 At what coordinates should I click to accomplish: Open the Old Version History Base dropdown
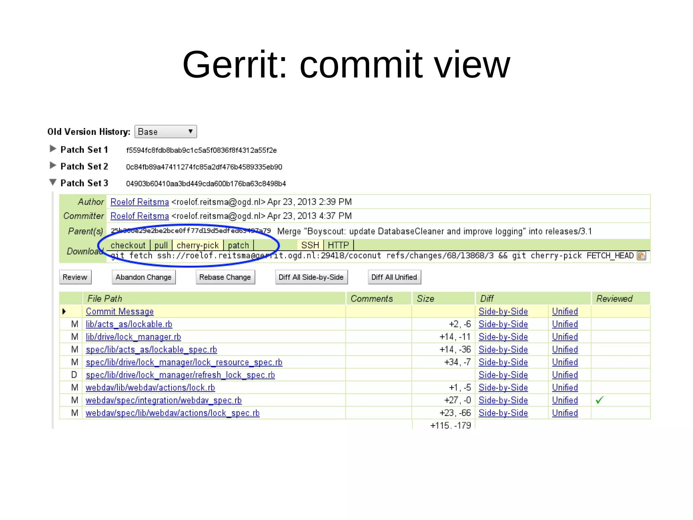click(165, 131)
